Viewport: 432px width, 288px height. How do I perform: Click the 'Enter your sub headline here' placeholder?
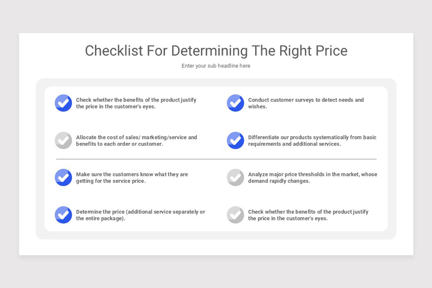[x=216, y=66]
